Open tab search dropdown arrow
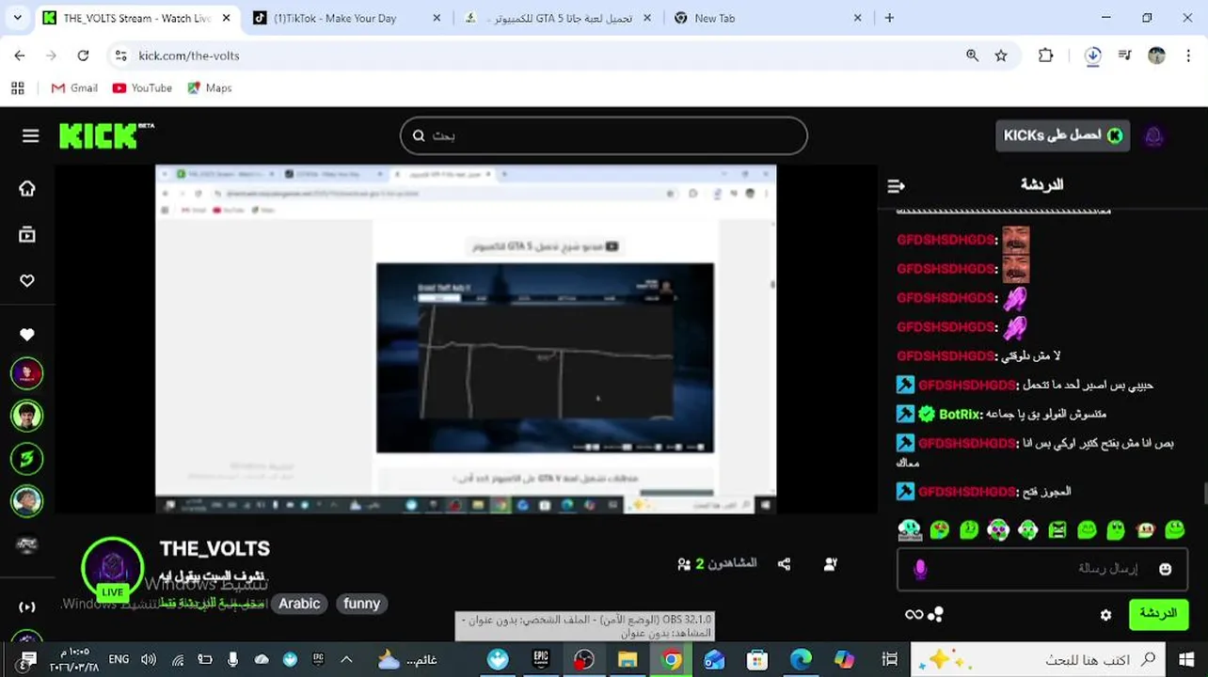 click(x=16, y=18)
